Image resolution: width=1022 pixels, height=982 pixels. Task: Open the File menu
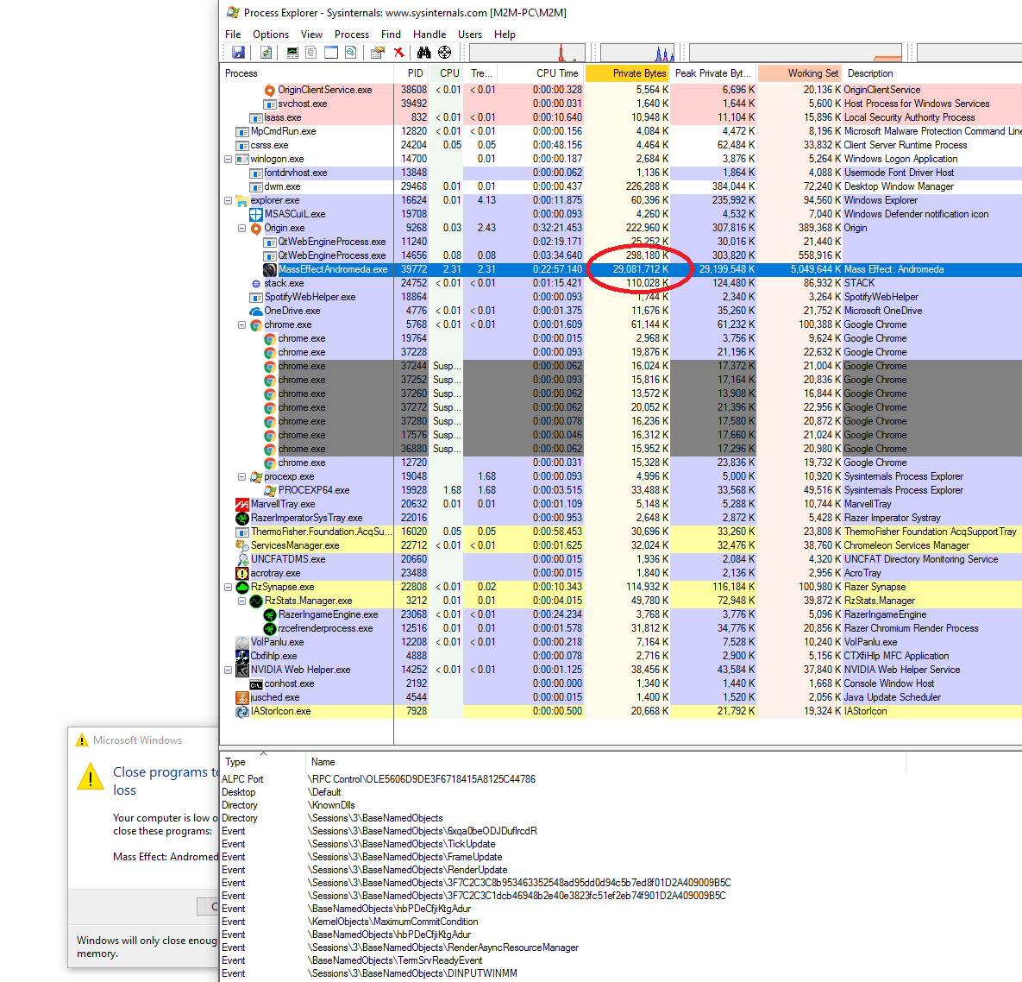click(233, 35)
